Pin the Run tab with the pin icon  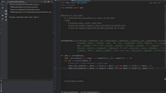click(3, 19)
